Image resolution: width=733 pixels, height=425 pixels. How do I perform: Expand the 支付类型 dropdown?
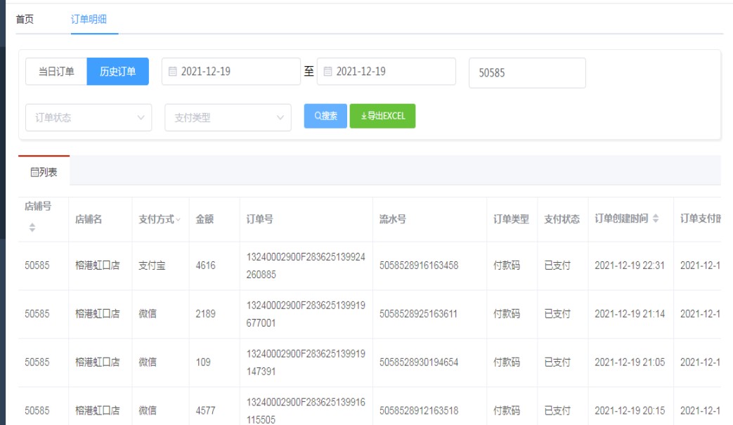(x=228, y=117)
